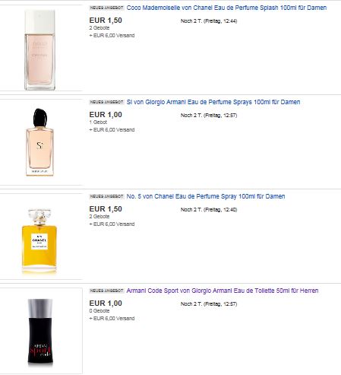The height and width of the screenshot is (375, 341).
Task: Click the Freitag 12:40 end time text
Action: [220, 210]
